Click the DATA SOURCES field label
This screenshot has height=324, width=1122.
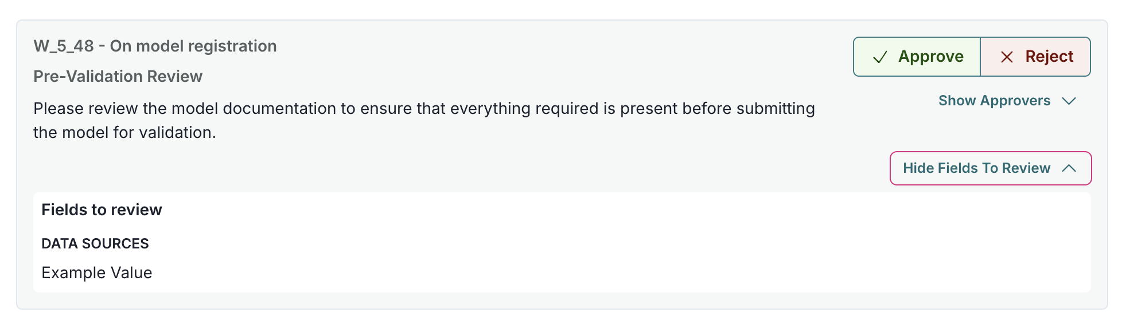point(95,244)
